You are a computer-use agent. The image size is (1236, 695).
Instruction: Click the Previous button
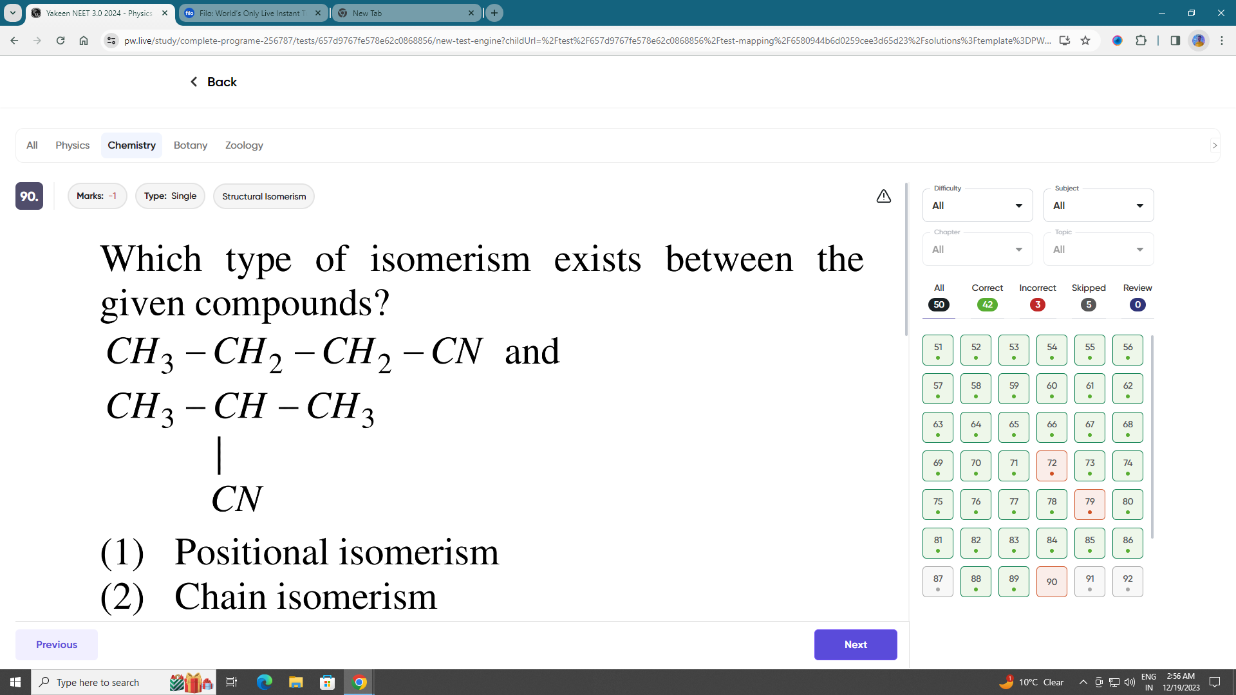[x=57, y=644]
